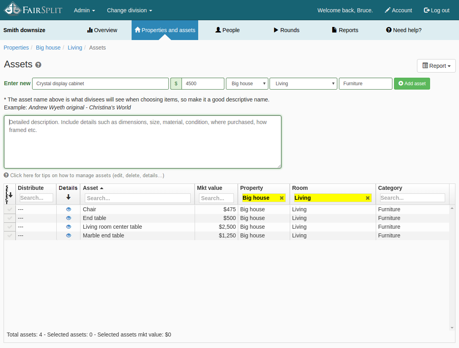The width and height of the screenshot is (459, 348).
Task: Select the Marble end table checkmark
Action: (10, 235)
